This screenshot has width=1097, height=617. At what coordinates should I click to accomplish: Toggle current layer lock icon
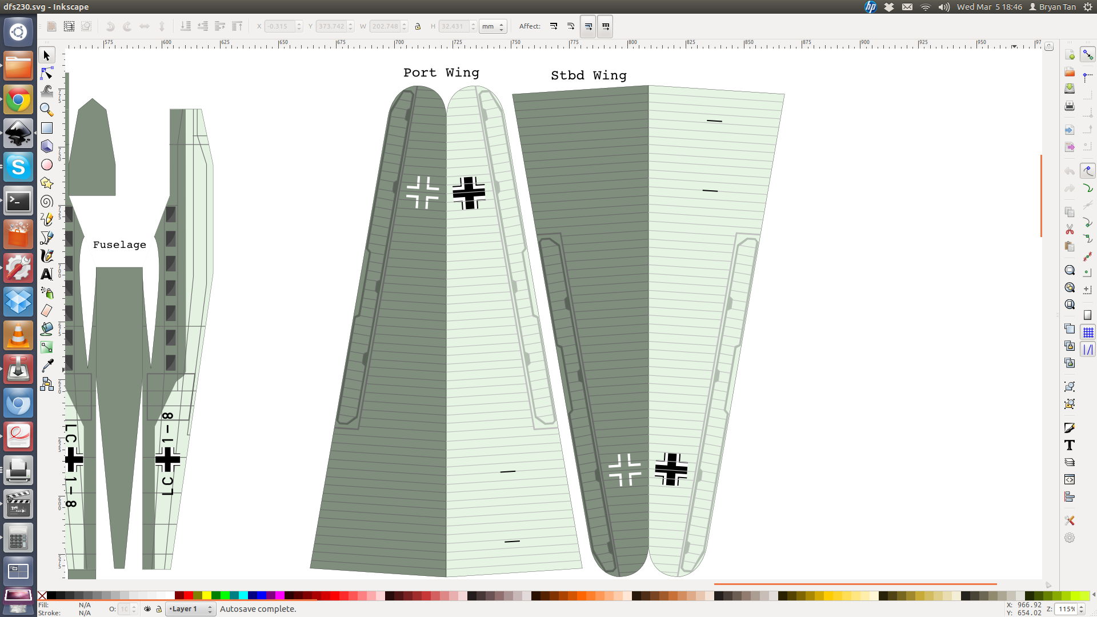159,609
